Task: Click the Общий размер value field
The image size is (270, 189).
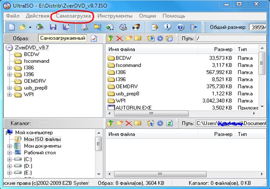Action: tap(257, 27)
